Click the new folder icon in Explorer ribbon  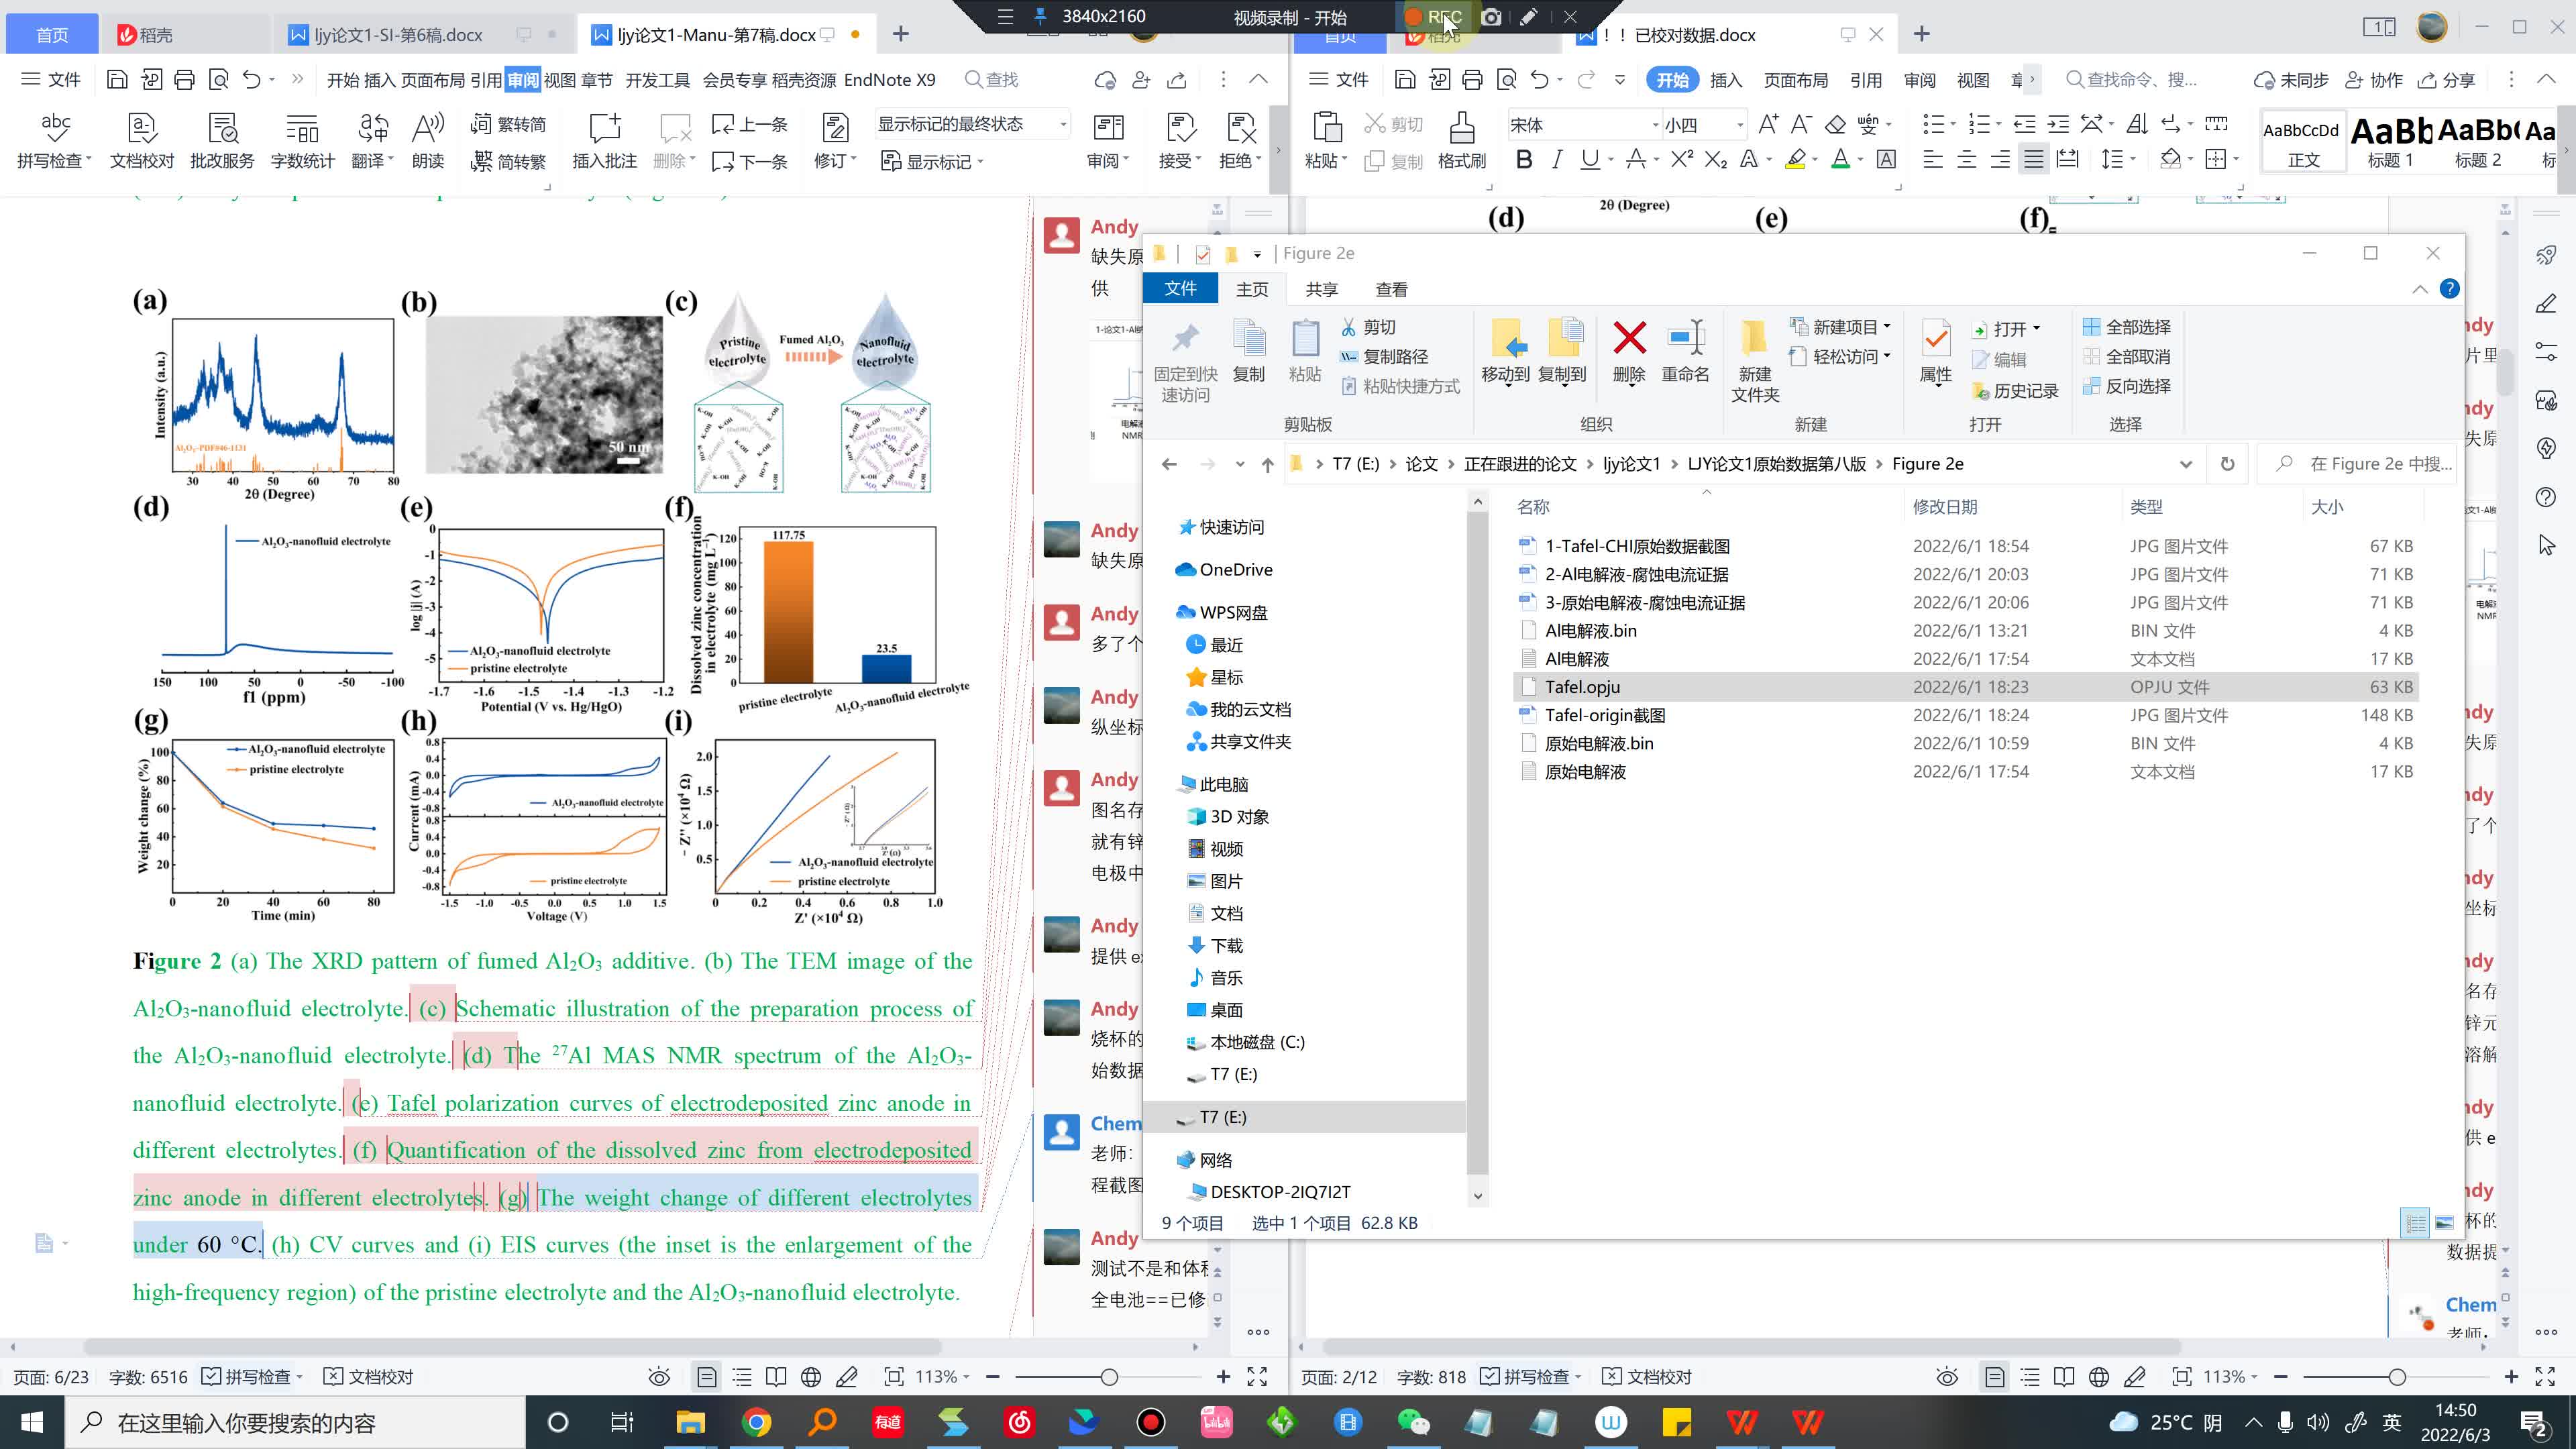coord(1754,338)
